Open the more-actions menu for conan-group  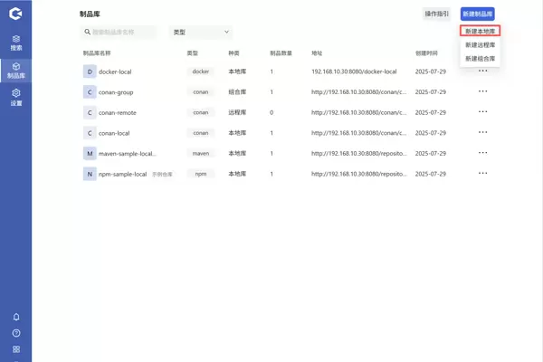pyautogui.click(x=482, y=91)
